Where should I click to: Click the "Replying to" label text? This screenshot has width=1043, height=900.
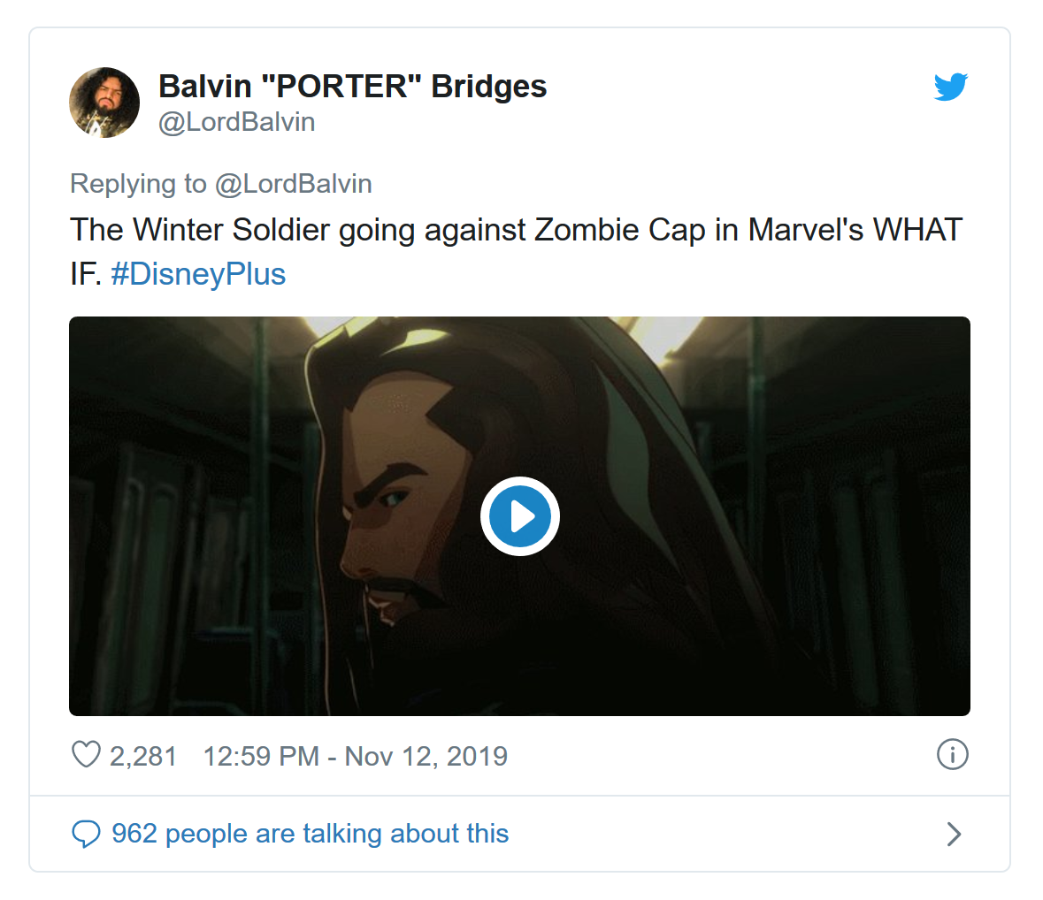pyautogui.click(x=138, y=184)
